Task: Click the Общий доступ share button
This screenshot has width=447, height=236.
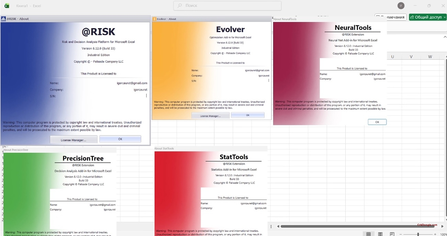Action: (428, 17)
